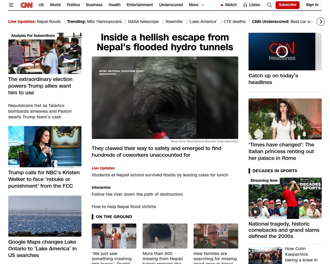Read 'Google Maps changes Lake Ontario' story
The image size is (330, 264).
[42, 249]
